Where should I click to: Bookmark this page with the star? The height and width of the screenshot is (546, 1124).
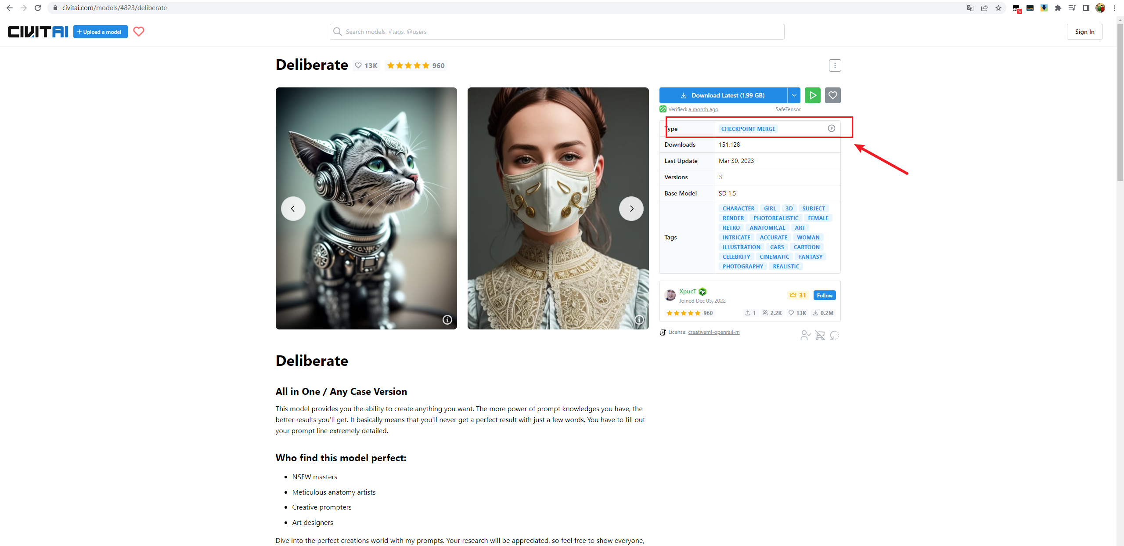coord(998,8)
